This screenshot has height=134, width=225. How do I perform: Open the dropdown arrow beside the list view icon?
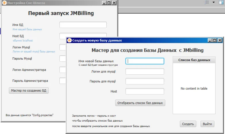pyautogui.click(x=214, y=2)
